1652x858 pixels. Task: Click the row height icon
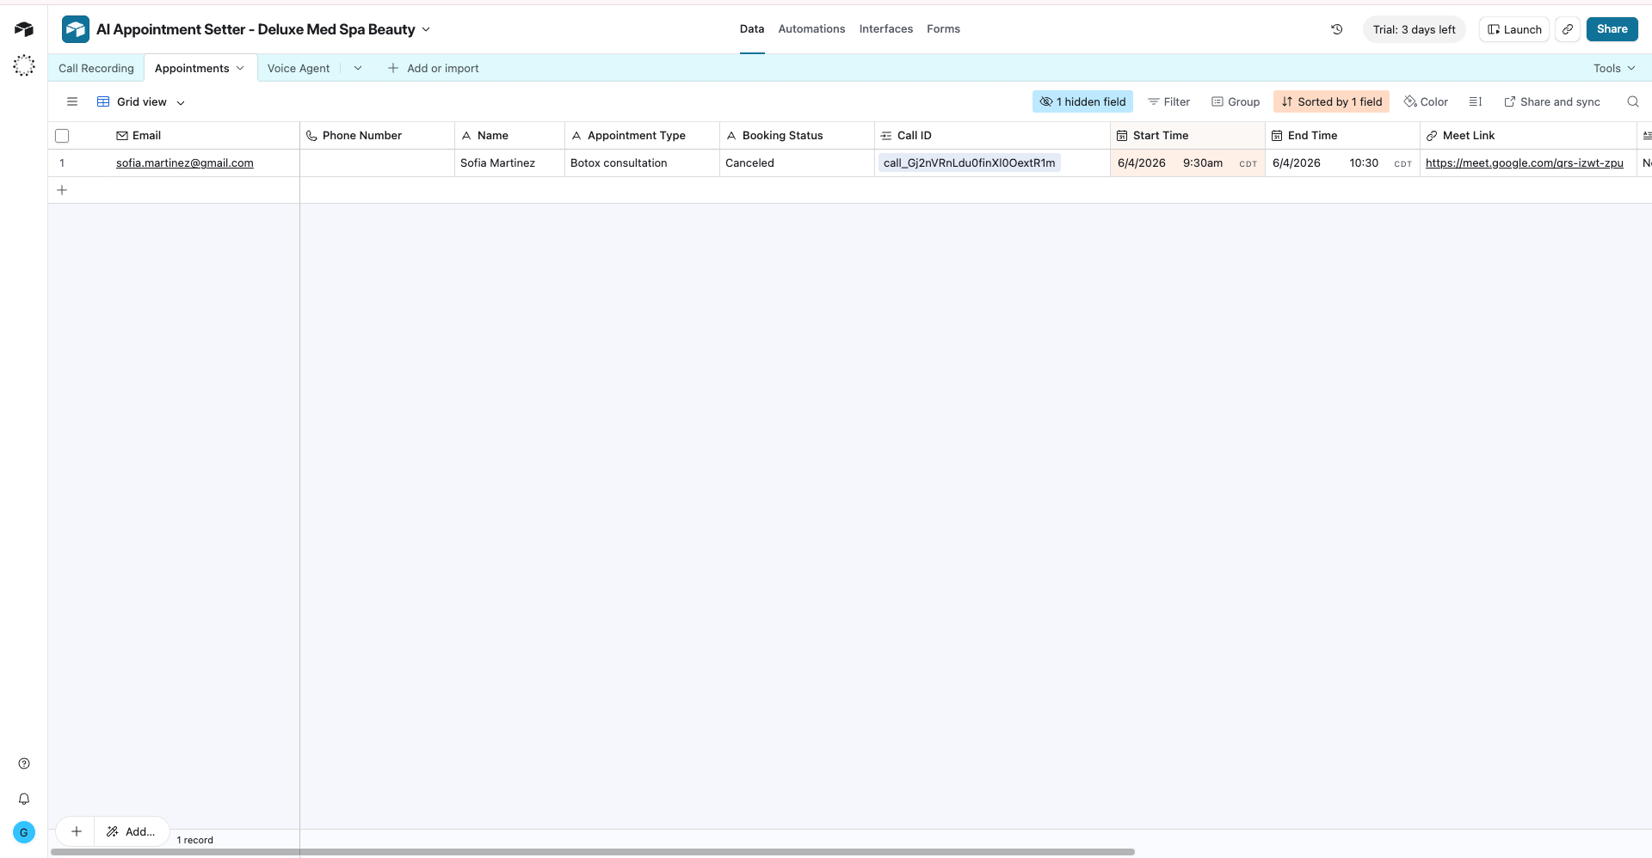(x=1475, y=101)
